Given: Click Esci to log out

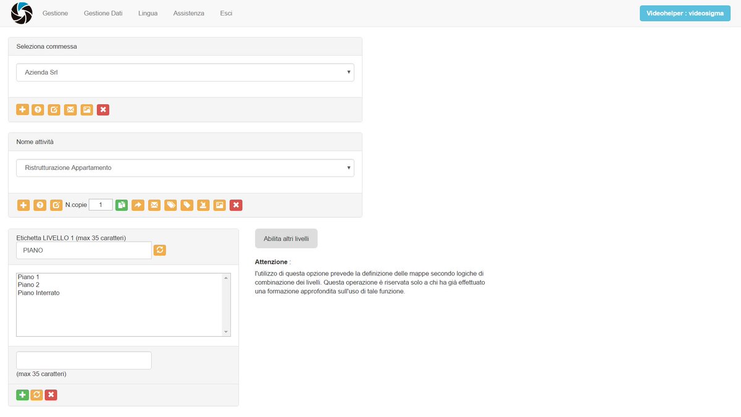Looking at the screenshot, I should pos(226,13).
